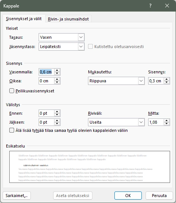
Task: Increase Oikea indent with up arrow
Action: click(57, 79)
